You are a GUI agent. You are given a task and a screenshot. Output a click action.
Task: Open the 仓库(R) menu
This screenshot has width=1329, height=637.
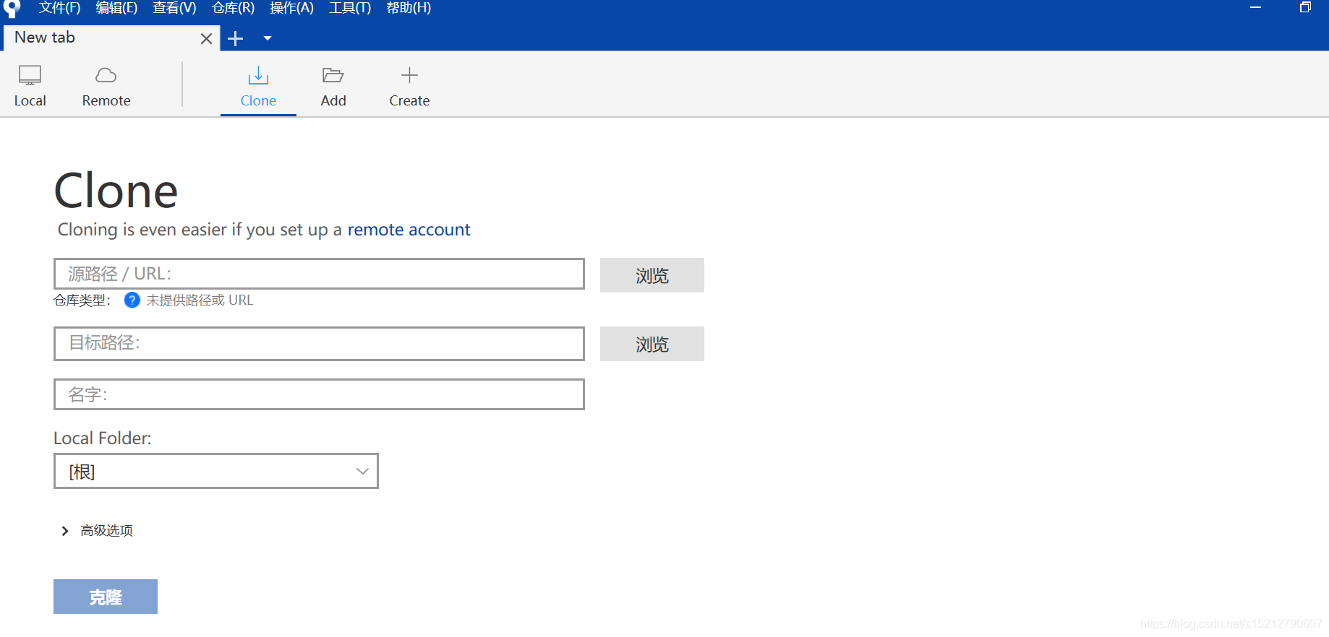[233, 8]
